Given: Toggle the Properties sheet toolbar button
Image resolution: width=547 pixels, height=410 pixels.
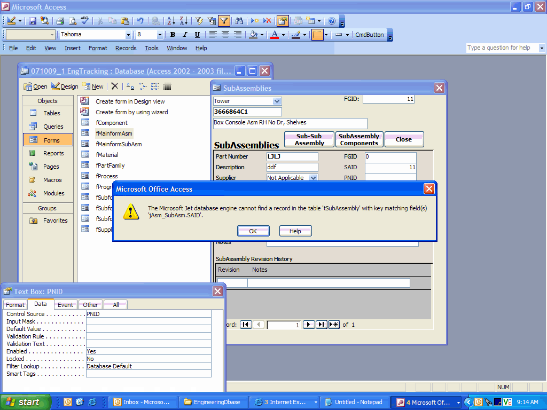Looking at the screenshot, I should (283, 21).
